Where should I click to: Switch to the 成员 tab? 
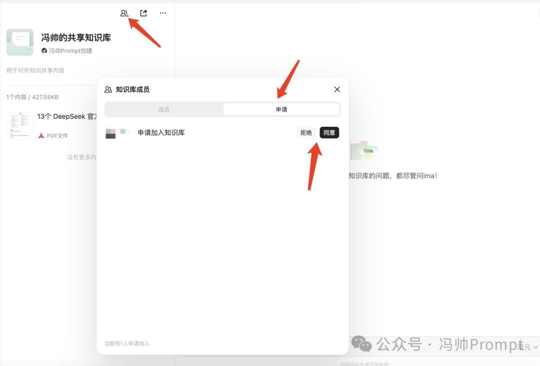click(164, 109)
